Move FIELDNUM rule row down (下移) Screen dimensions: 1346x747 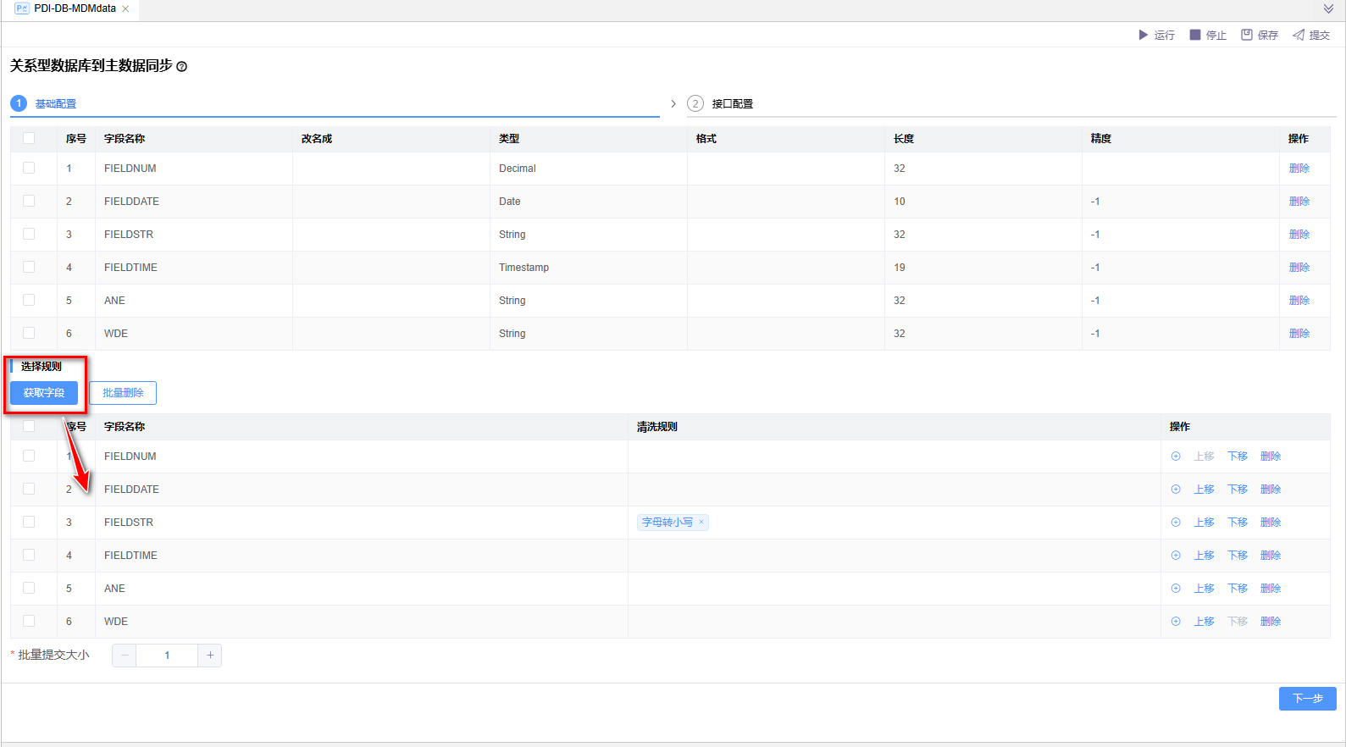[1238, 456]
